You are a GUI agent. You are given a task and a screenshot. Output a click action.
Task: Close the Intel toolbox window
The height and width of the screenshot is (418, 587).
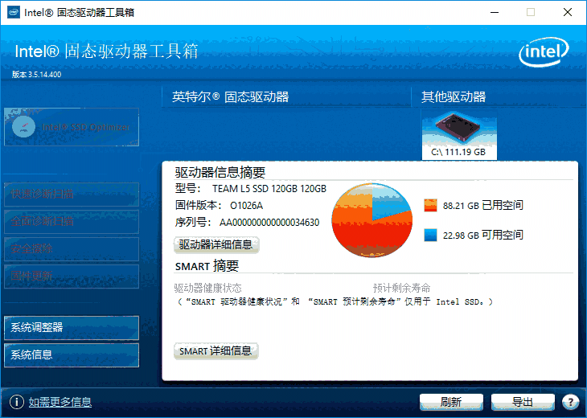point(568,12)
